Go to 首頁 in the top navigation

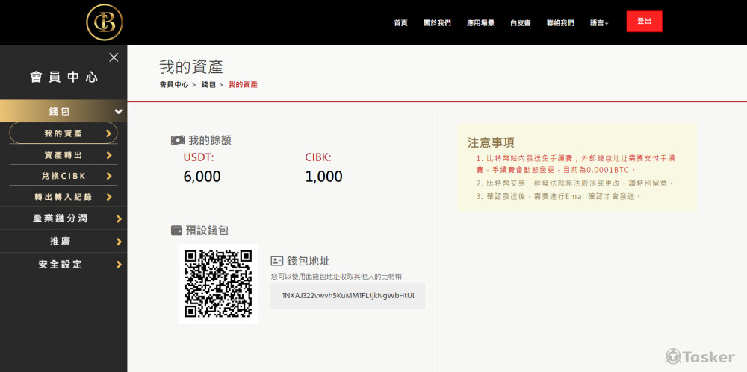[400, 23]
